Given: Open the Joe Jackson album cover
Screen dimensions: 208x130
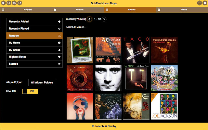Looking at the screenshot, I should [164, 106].
